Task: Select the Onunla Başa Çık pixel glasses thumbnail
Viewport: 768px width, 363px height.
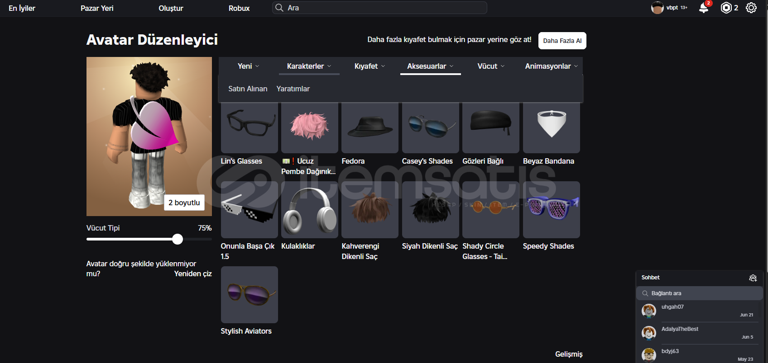Action: [x=250, y=210]
